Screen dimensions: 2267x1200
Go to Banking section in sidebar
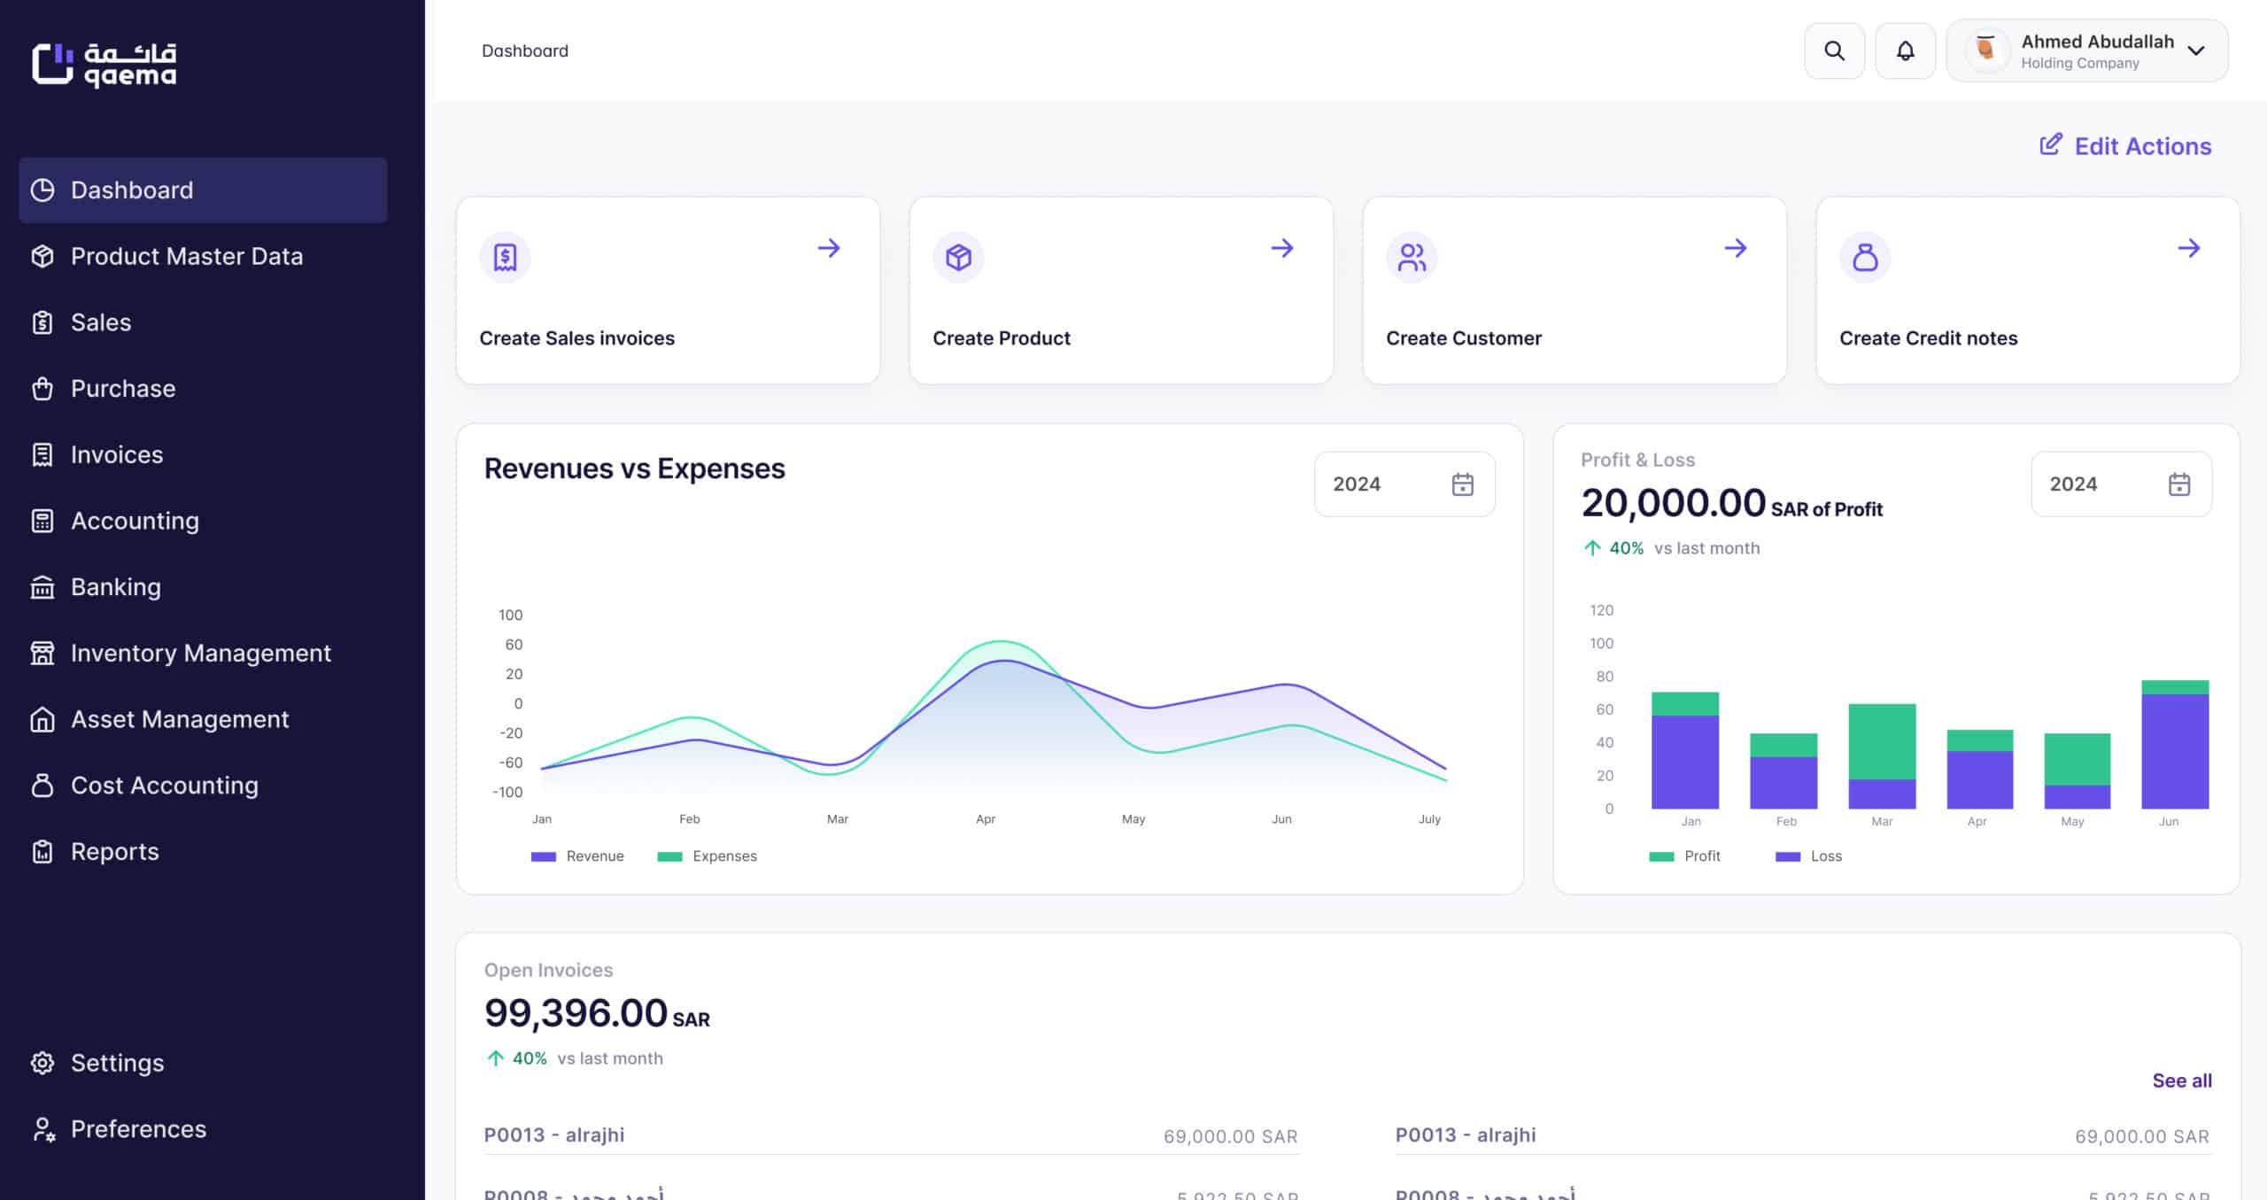(x=116, y=586)
